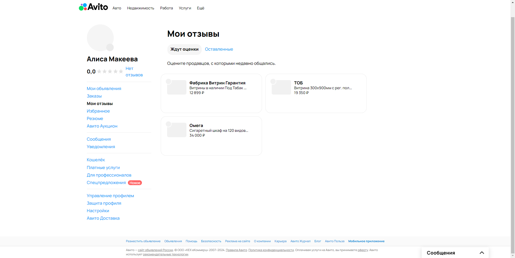The height and width of the screenshot is (258, 515).
Task: Click the Витрины в наличии Под Табак title
Action: pyautogui.click(x=218, y=88)
